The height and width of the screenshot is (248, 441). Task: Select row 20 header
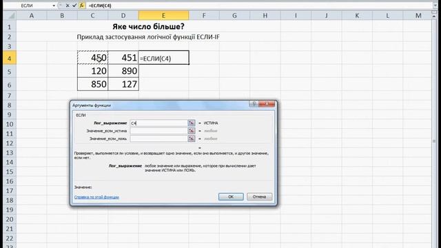pyautogui.click(x=10, y=219)
